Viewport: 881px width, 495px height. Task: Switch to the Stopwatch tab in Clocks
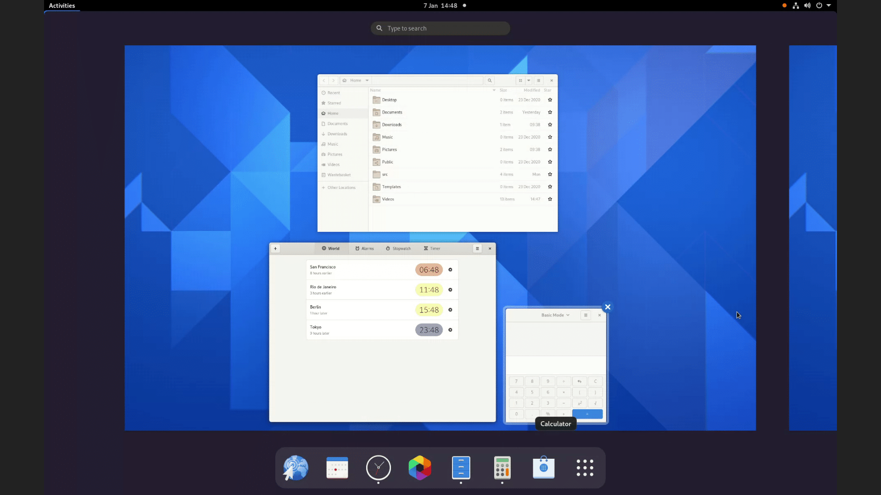click(x=398, y=248)
